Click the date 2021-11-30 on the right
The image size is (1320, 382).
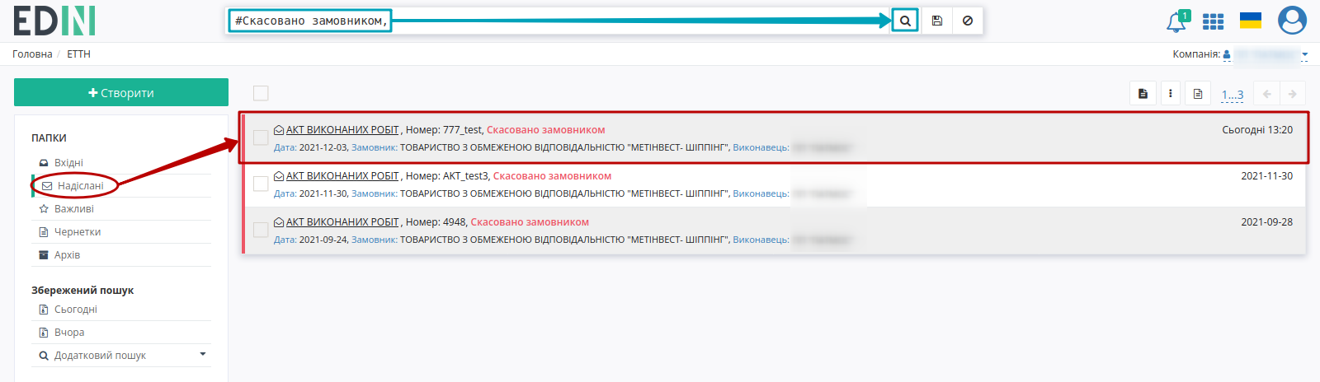pos(1267,176)
